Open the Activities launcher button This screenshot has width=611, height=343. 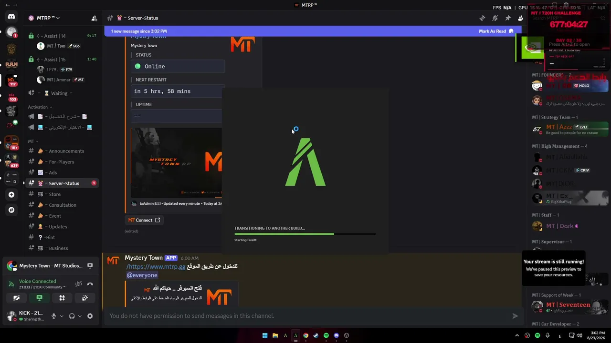(x=62, y=298)
